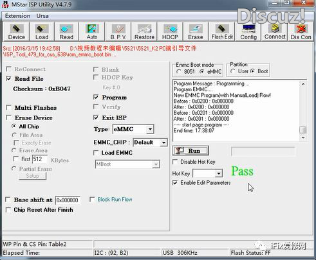Click the Connect toolbar icon
This screenshot has height=260, width=316.
(275, 31)
